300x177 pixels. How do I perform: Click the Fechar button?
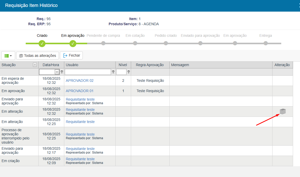[71, 55]
